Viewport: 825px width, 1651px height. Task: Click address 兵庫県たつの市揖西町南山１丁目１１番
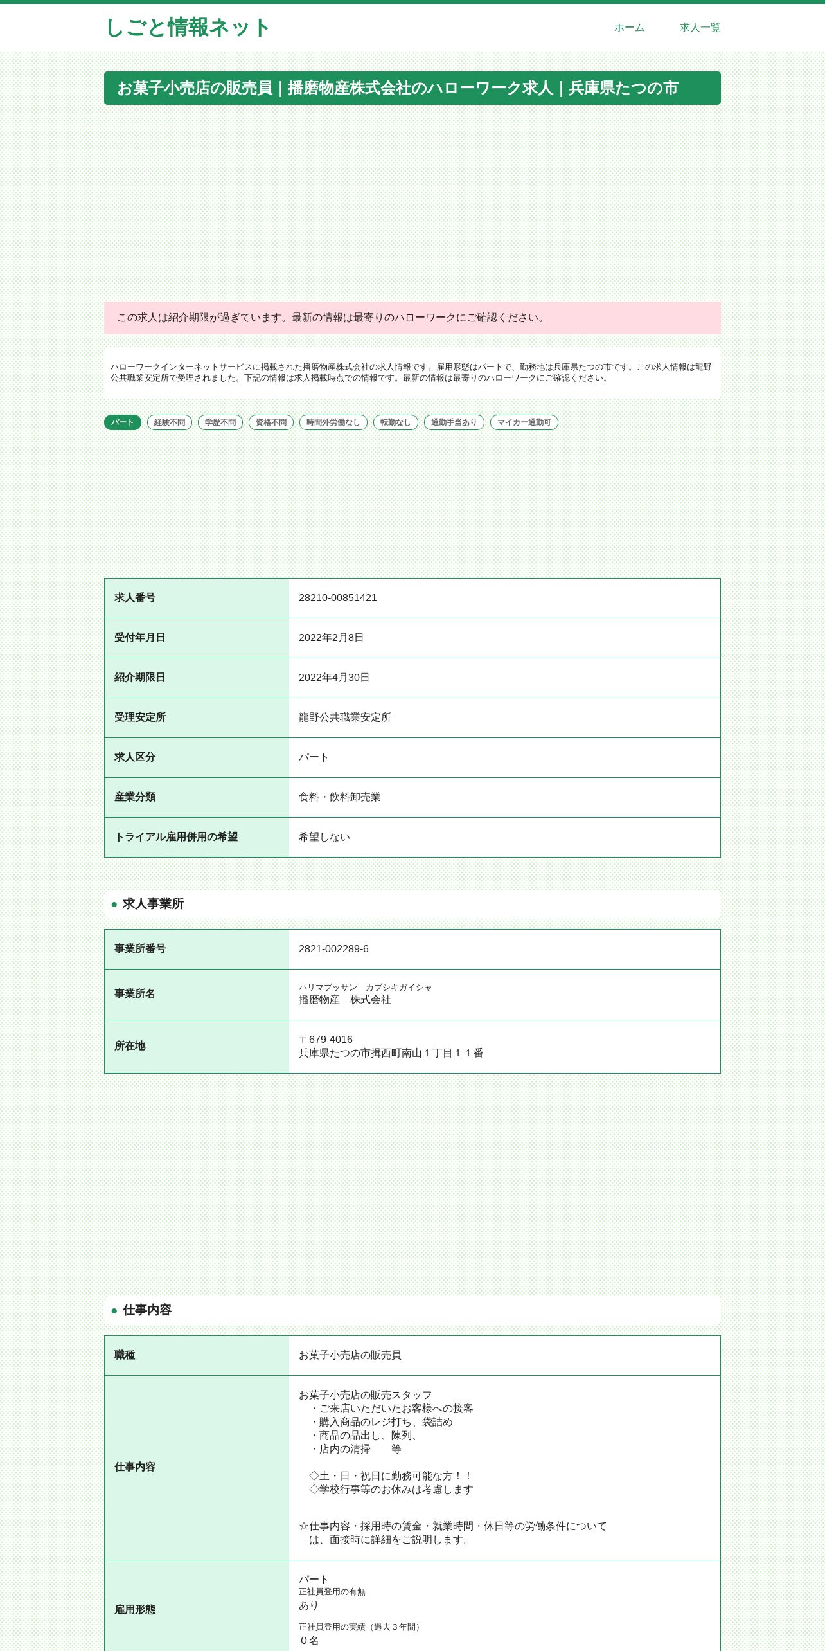point(391,1053)
